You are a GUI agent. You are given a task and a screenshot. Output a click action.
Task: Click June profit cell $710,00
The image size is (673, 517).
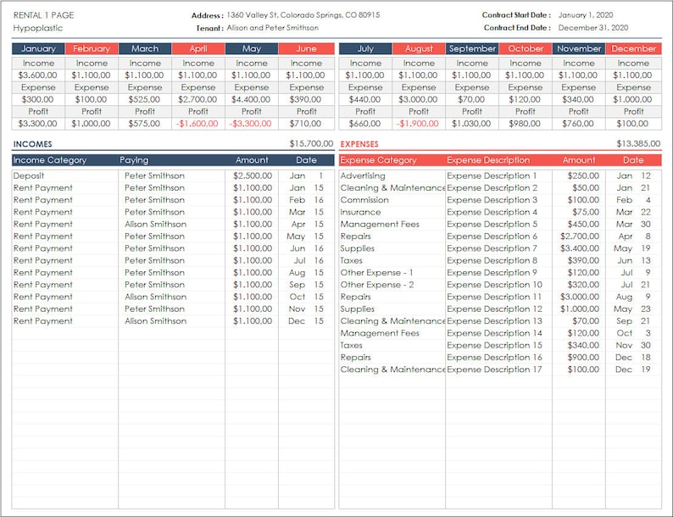(x=305, y=124)
